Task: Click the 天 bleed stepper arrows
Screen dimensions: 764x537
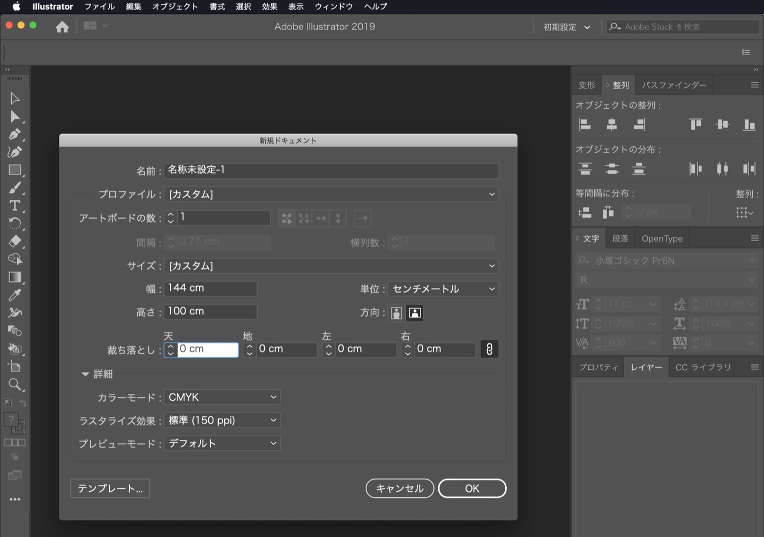Action: tap(170, 349)
